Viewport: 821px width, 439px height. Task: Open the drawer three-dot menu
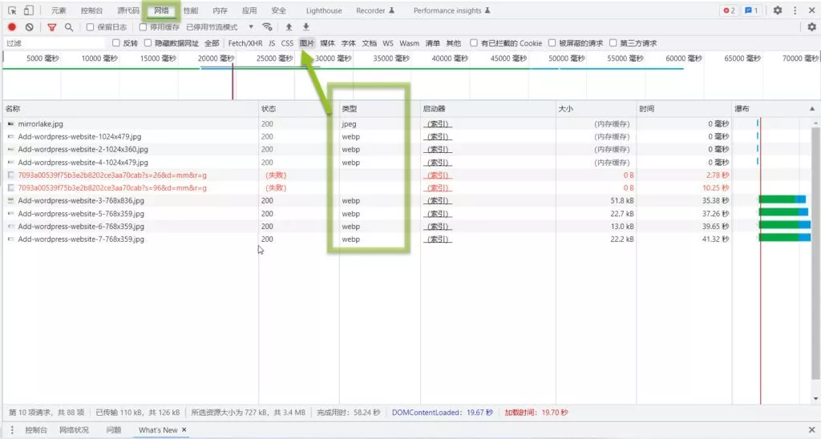tap(11, 429)
